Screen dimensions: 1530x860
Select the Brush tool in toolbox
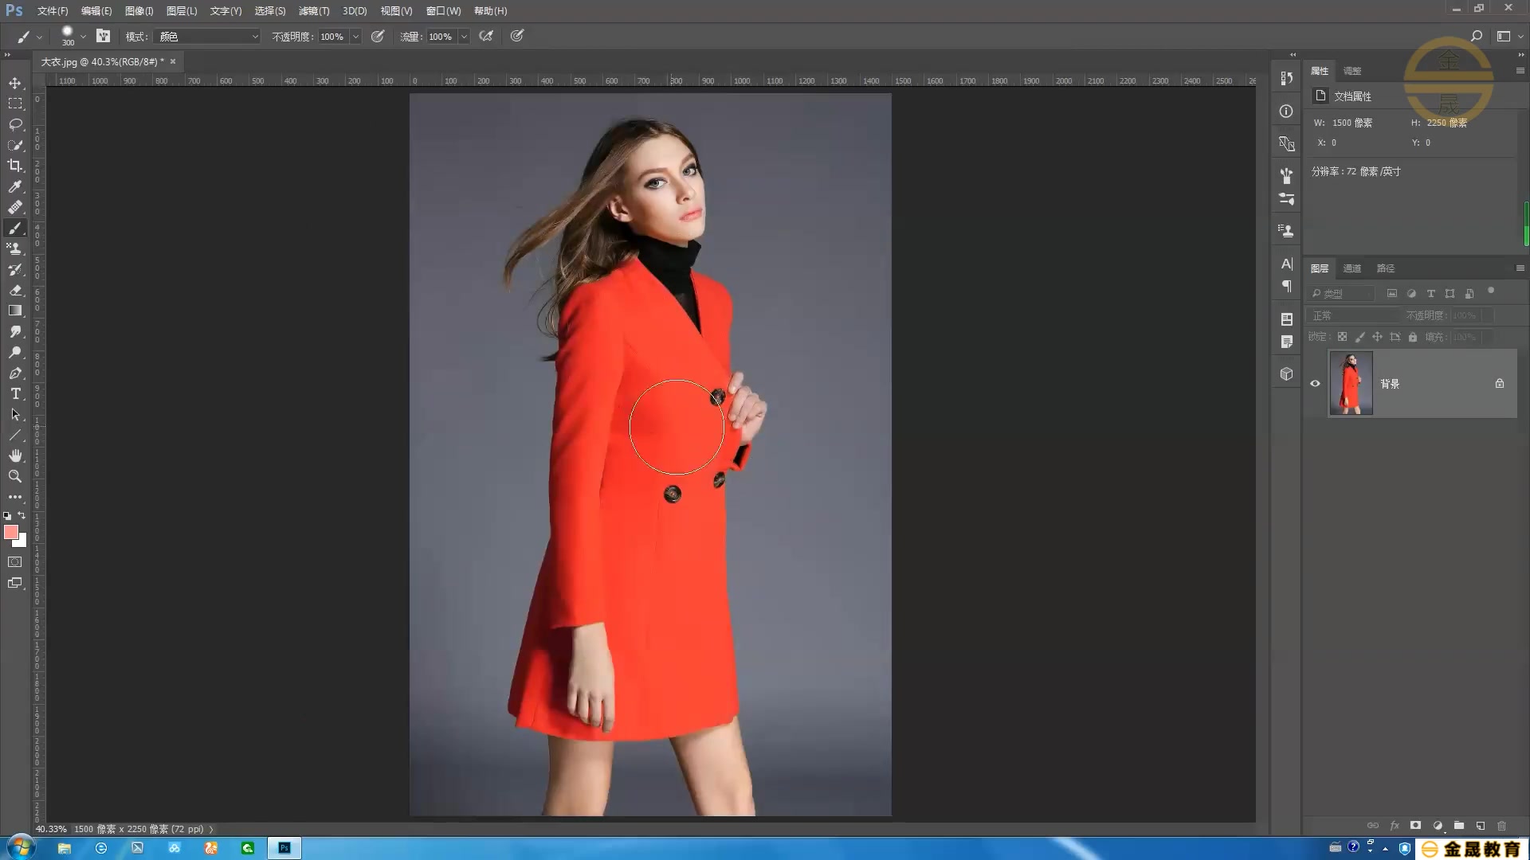(15, 228)
